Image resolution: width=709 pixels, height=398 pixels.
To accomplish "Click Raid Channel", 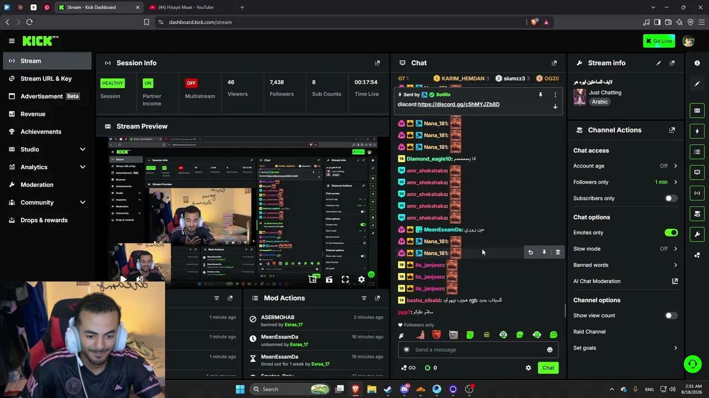I will 589,332.
